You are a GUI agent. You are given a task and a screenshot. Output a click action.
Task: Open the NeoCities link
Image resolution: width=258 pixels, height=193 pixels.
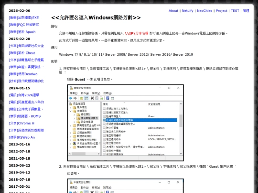(x=204, y=10)
